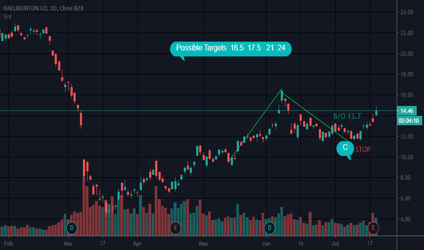Click the countdown timer 02:04:10
This screenshot has width=424, height=250.
409,120
